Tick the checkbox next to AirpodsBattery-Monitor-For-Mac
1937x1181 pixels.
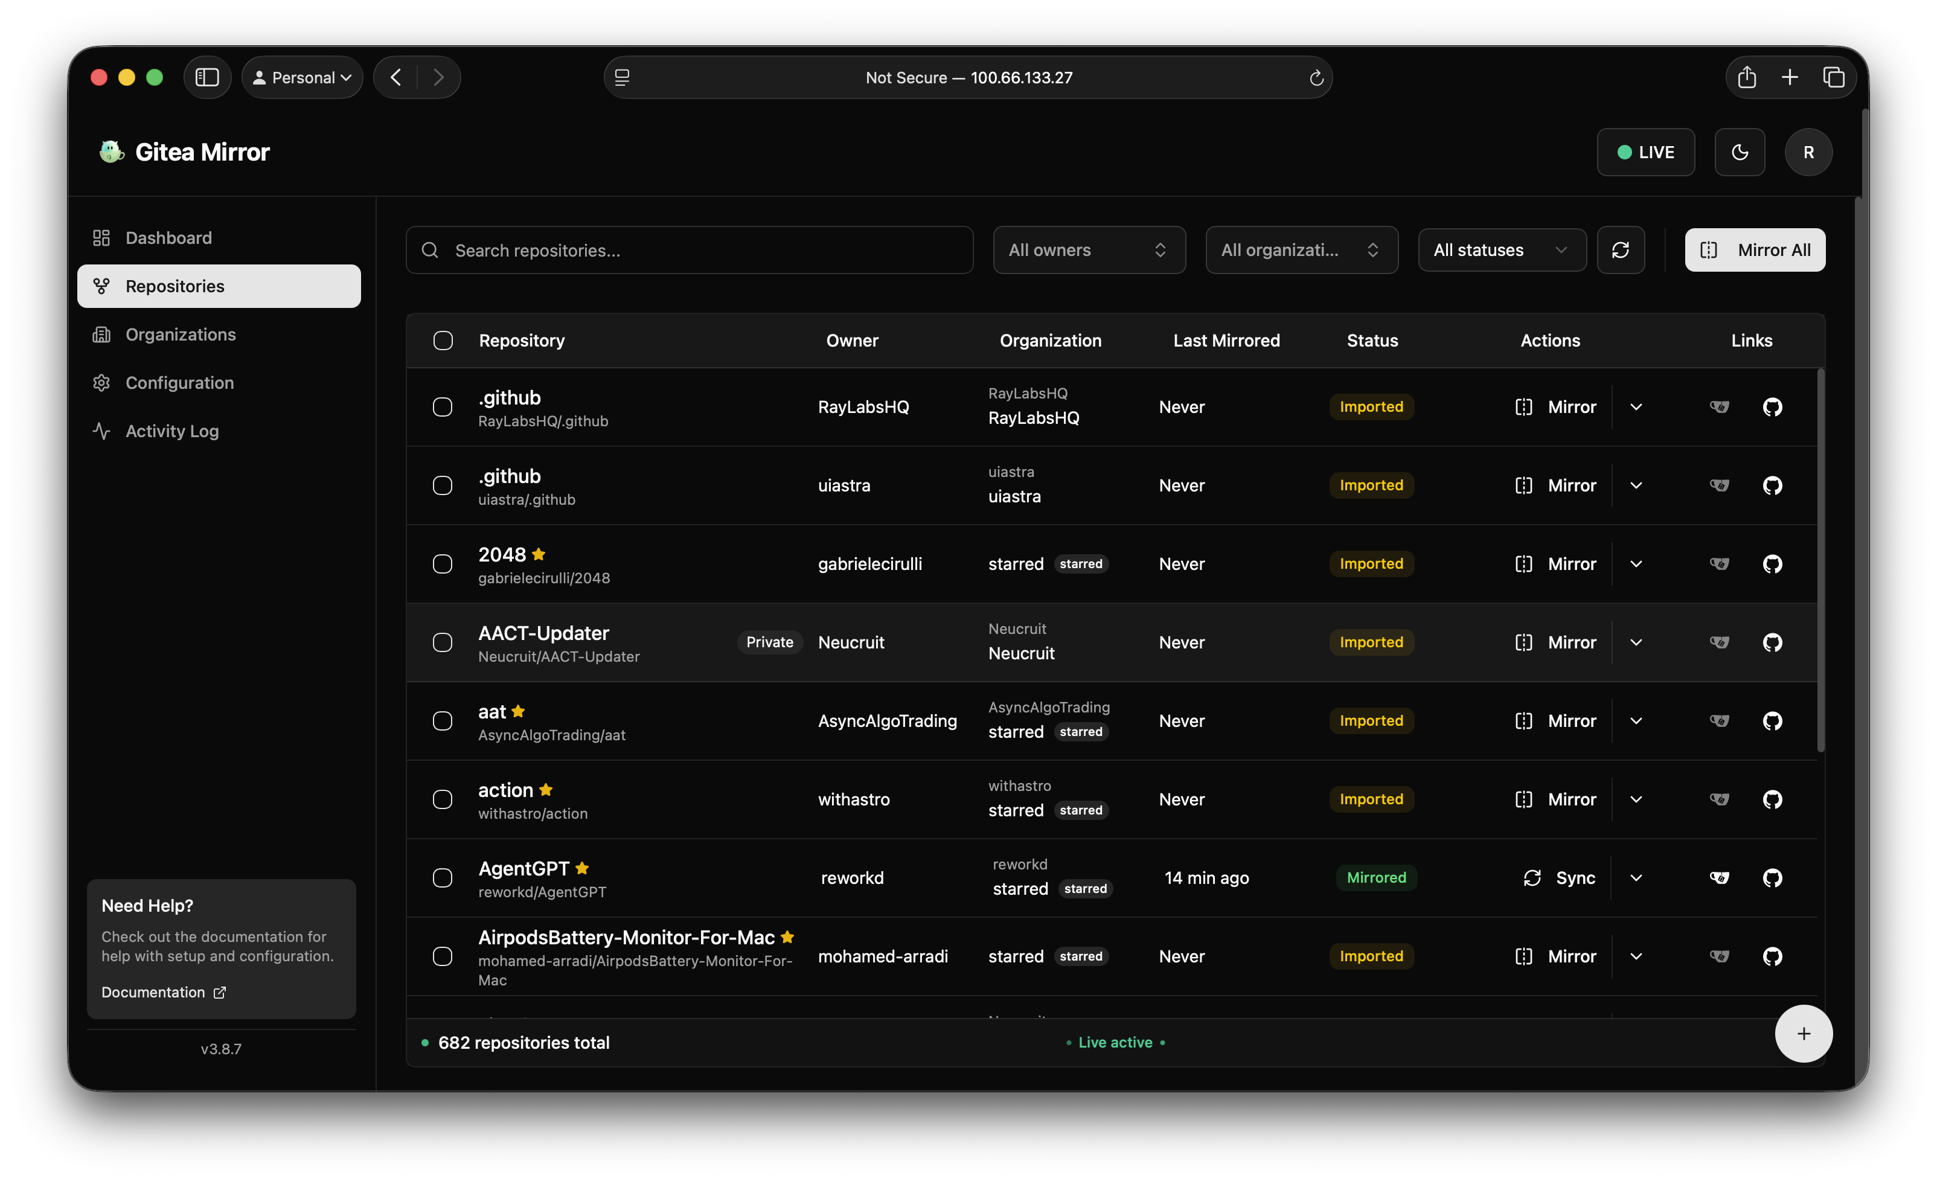pos(443,956)
